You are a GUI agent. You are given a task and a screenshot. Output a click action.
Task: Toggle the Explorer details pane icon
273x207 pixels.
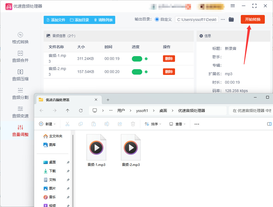(x=269, y=124)
